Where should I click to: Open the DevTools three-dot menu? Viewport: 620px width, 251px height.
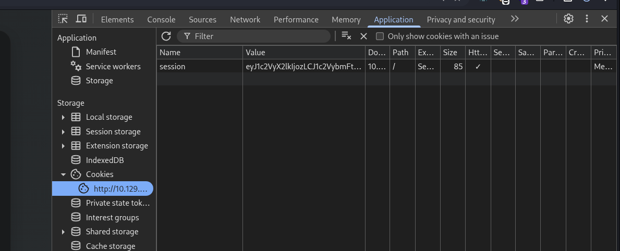587,19
